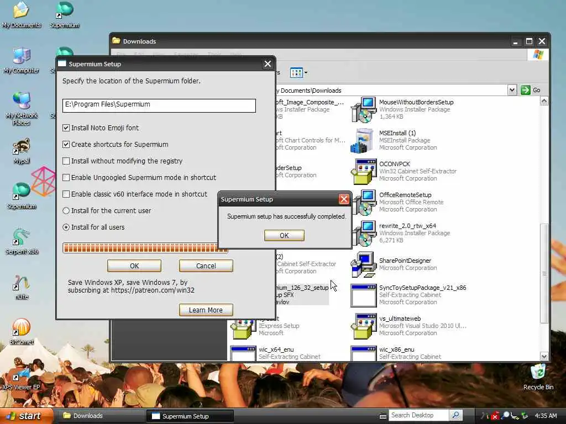Click Go button beside the address bar
This screenshot has height=424, width=566.
click(531, 90)
